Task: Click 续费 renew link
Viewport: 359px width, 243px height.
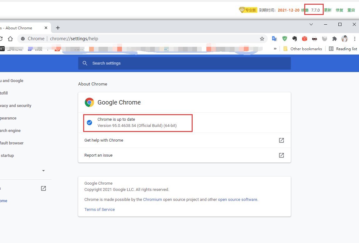Action: 305,10
